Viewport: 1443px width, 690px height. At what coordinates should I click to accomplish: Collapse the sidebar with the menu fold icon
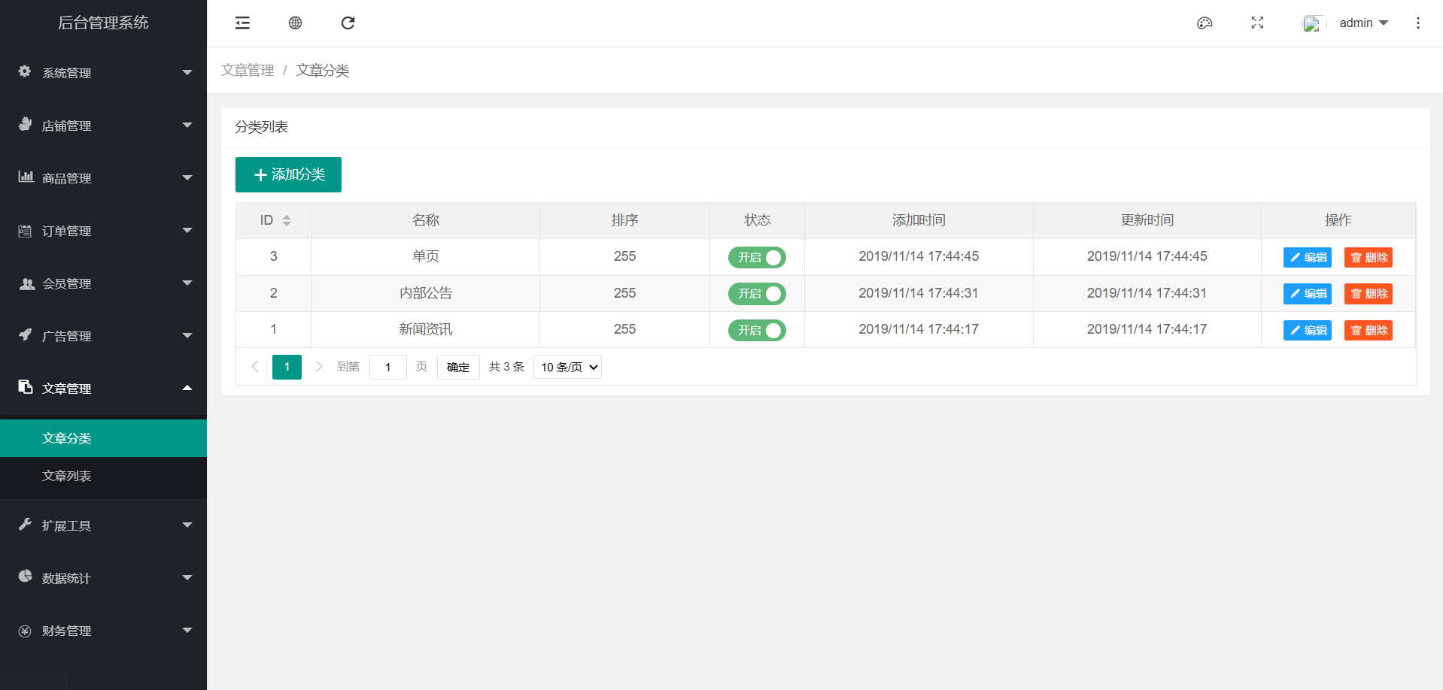point(242,23)
